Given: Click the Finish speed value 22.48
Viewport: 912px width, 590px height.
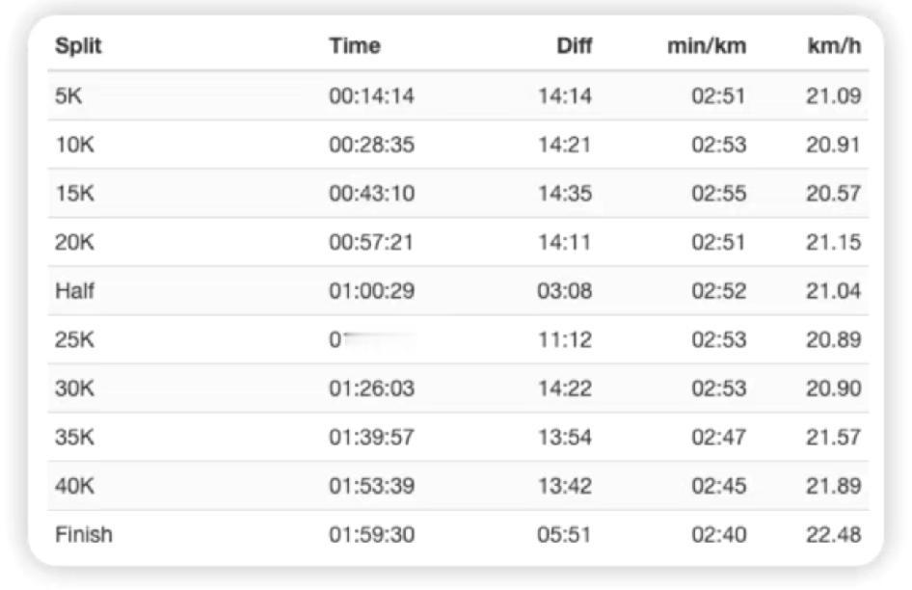Looking at the screenshot, I should pos(833,534).
